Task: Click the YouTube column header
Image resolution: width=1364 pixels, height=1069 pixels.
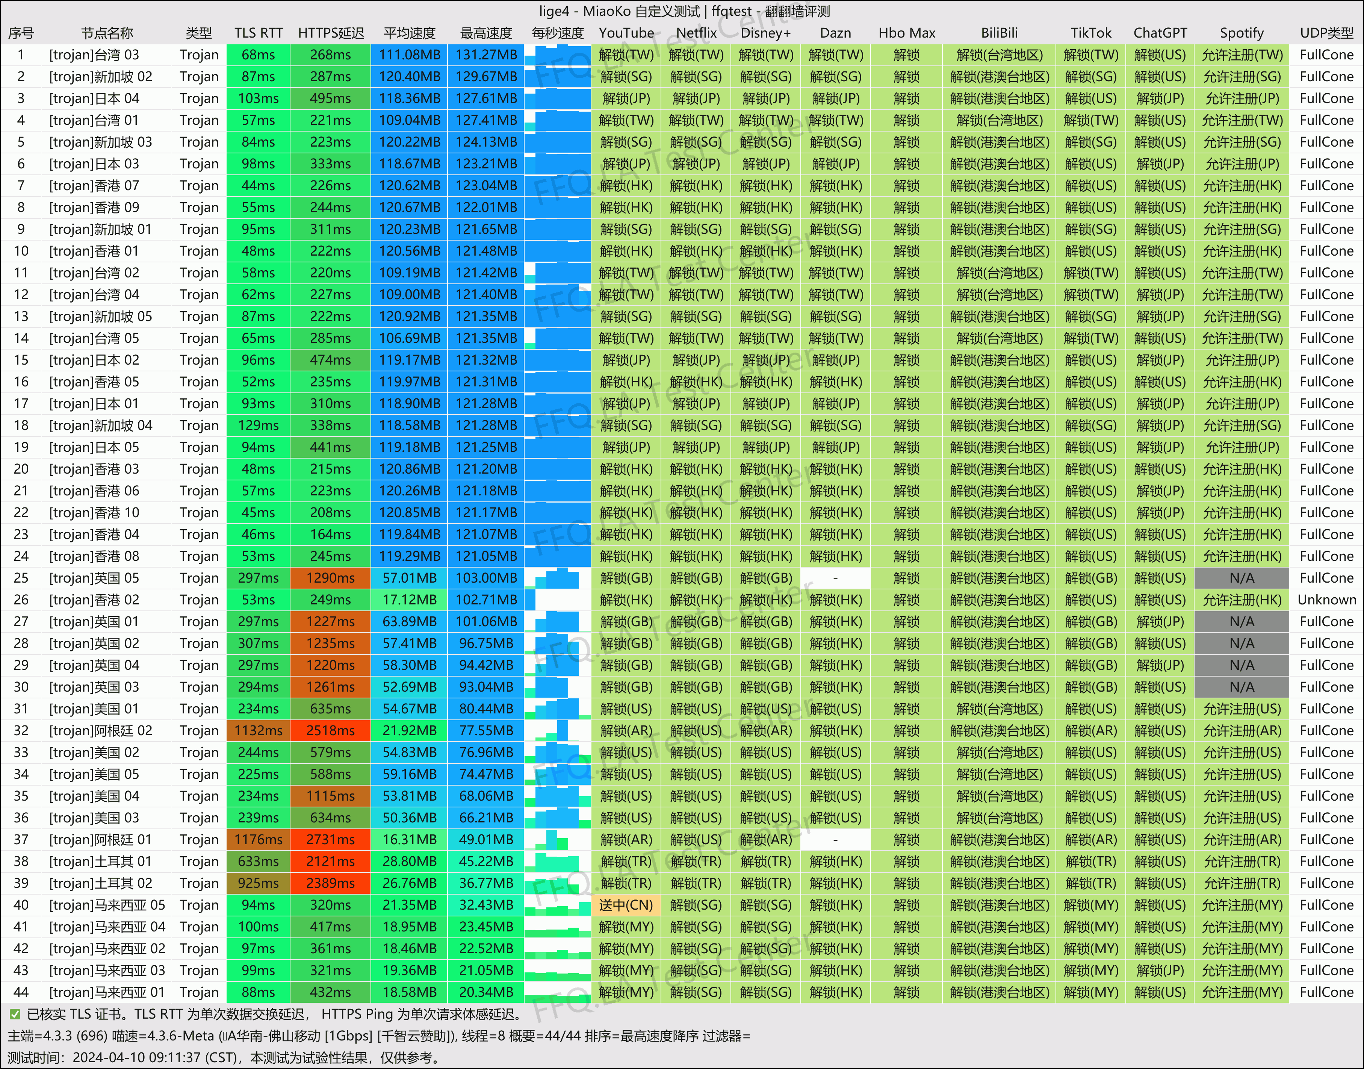Action: click(626, 33)
